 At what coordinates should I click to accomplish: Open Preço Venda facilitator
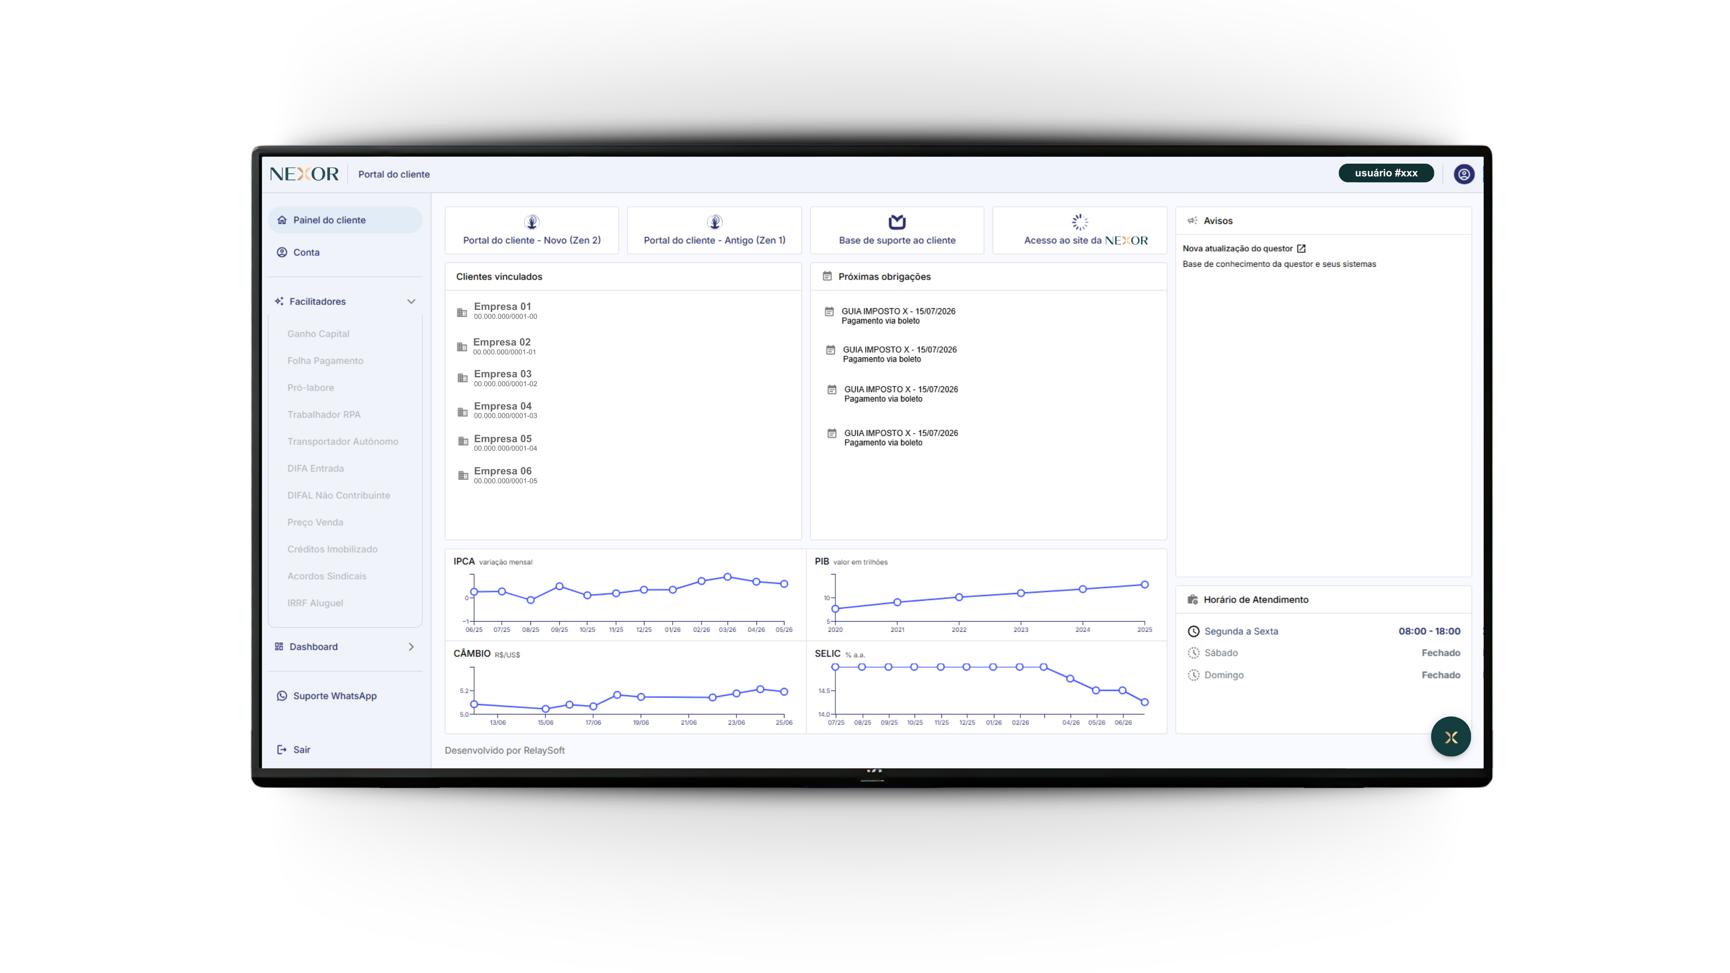(315, 522)
